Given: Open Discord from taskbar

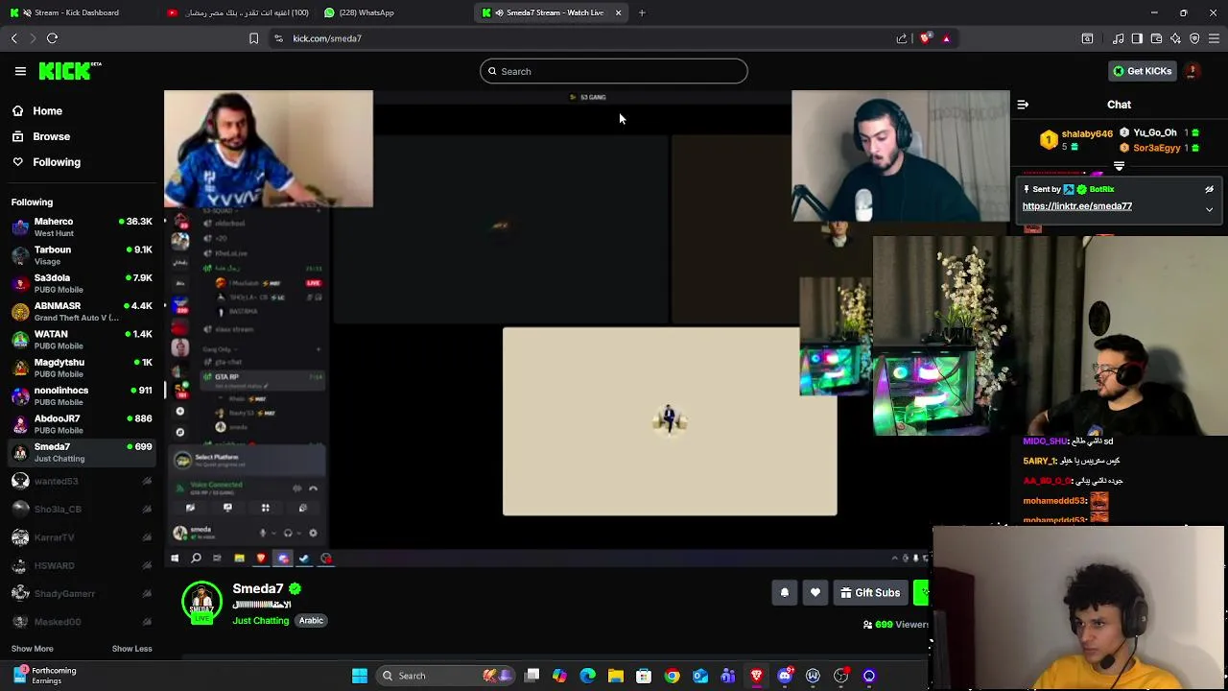Looking at the screenshot, I should 785,676.
